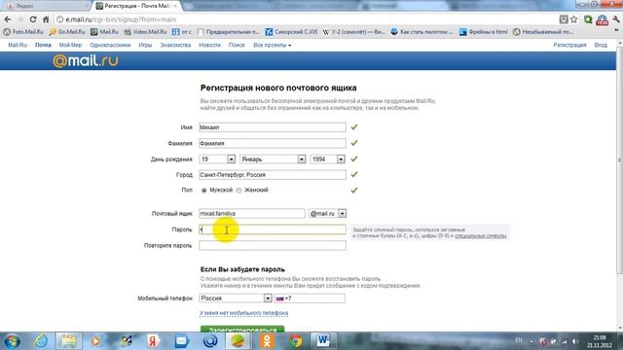Open the Wikipedia У-2 (самолёт) bookmark
The height and width of the screenshot is (350, 623).
[353, 32]
